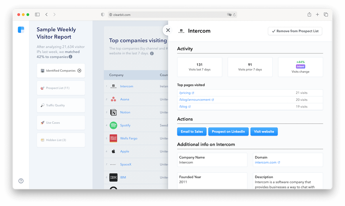345x206 pixels.
Task: Click the translate icon in address bar
Action: [229, 15]
